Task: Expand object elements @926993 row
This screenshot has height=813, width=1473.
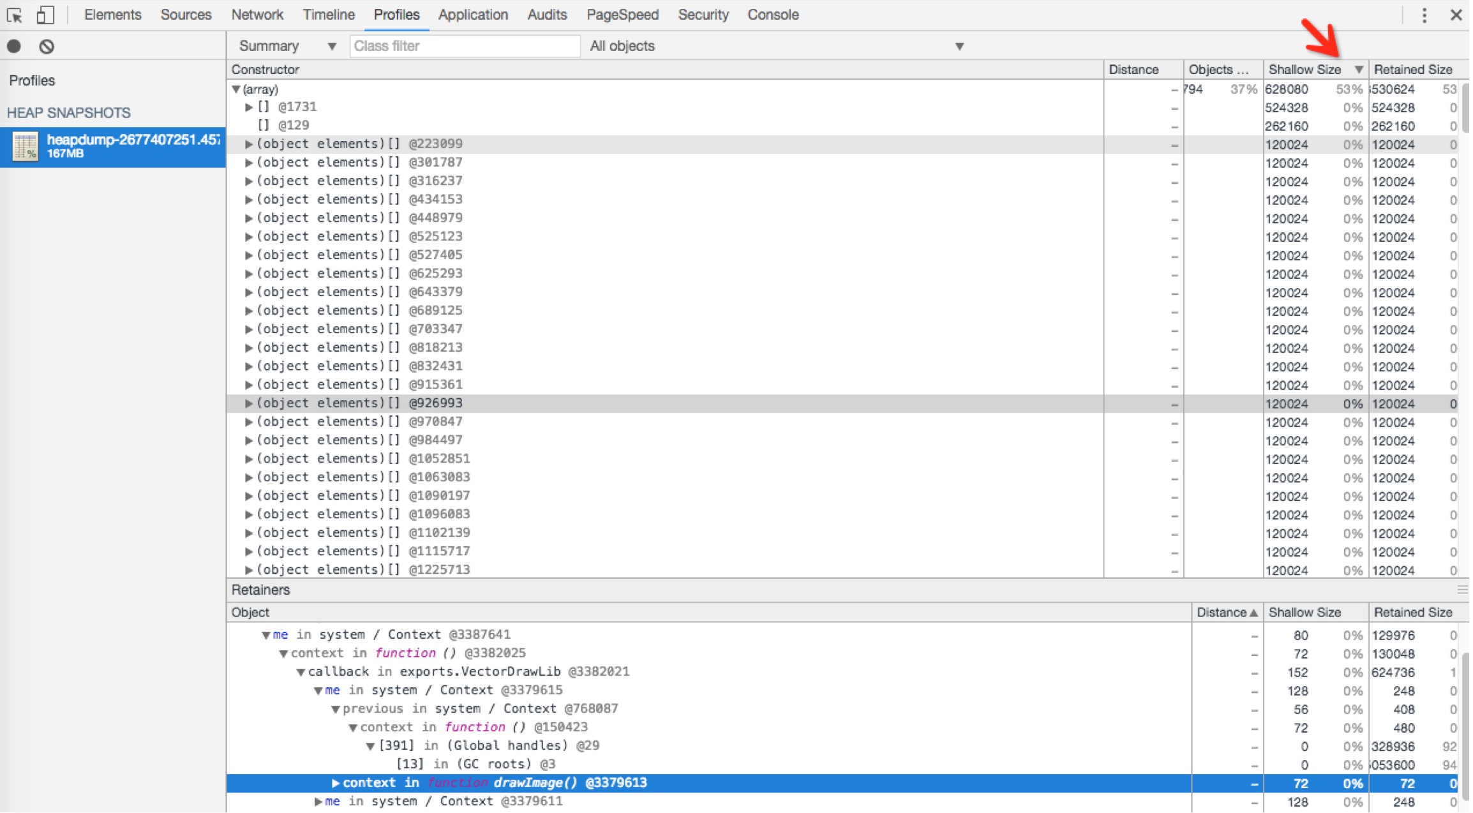Action: coord(249,403)
